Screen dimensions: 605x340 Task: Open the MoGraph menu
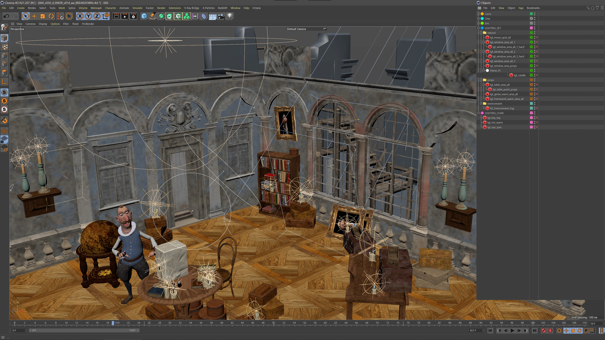[96, 8]
